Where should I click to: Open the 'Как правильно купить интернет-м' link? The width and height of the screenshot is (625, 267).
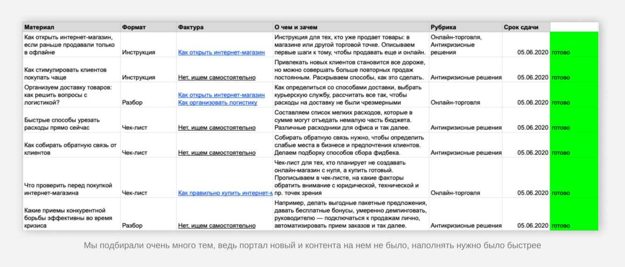225,193
